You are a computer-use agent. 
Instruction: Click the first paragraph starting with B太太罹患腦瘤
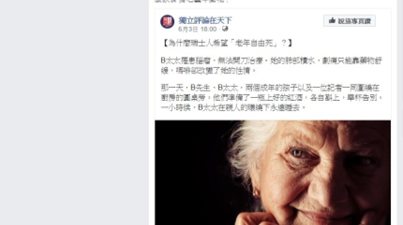[271, 65]
